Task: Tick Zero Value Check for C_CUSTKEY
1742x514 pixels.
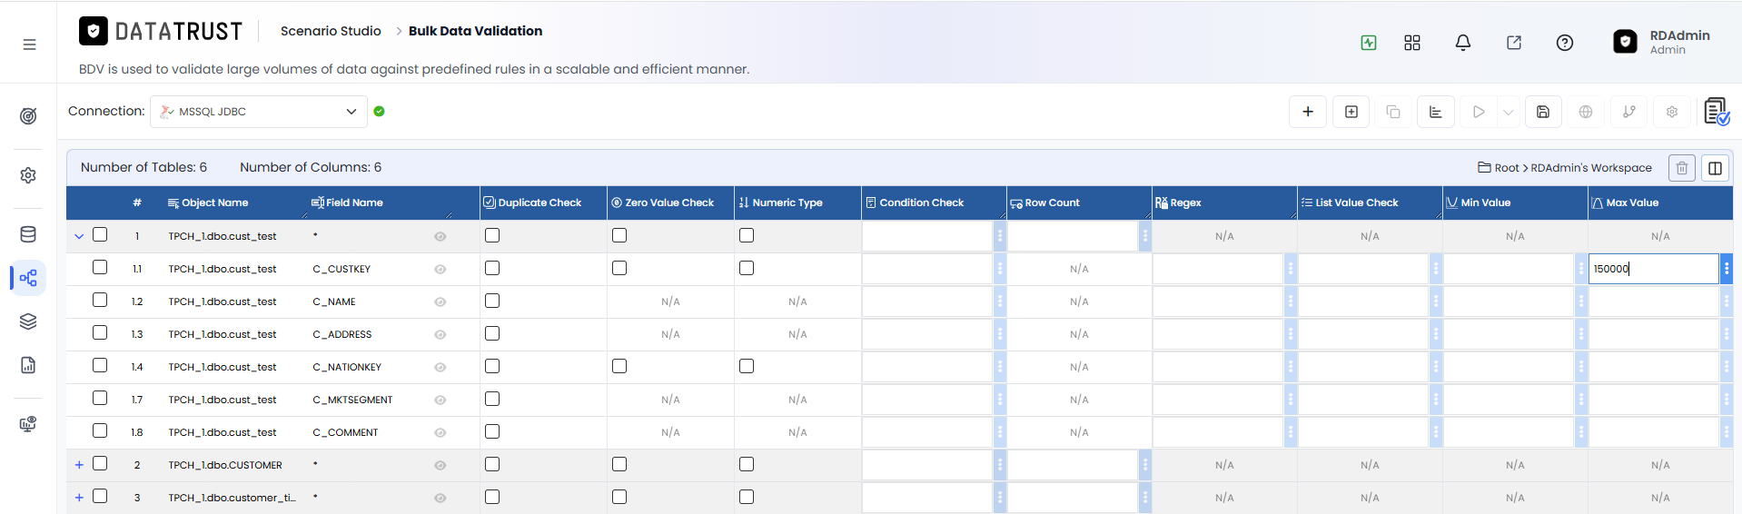Action: pos(619,268)
